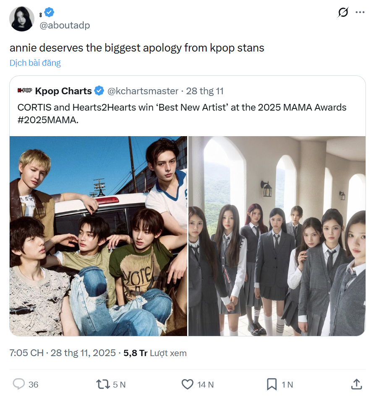376x398 pixels.
Task: Open the CORTIS group photo
Action: click(98, 236)
